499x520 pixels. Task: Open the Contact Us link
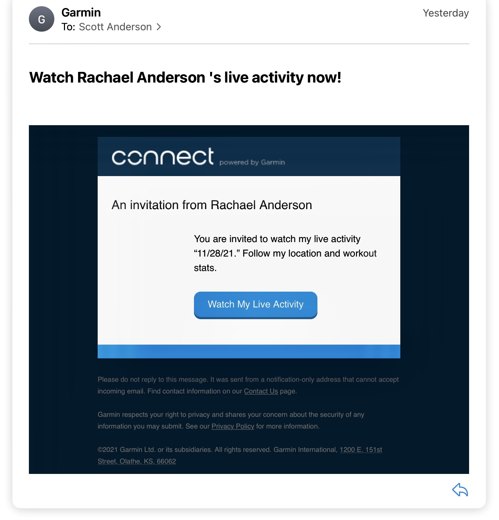261,391
